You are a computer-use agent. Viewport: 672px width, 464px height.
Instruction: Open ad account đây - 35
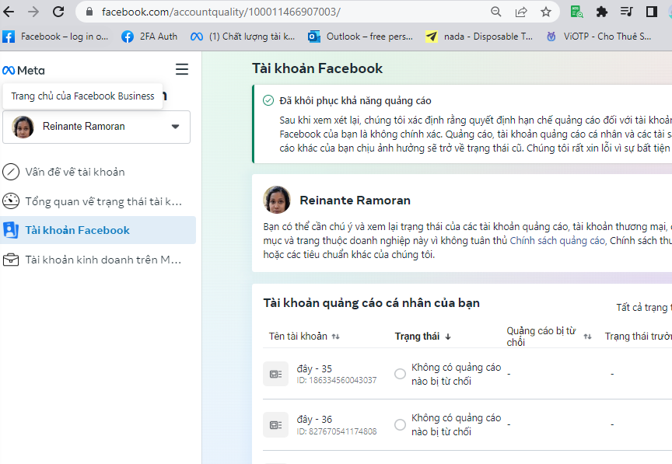[314, 368]
